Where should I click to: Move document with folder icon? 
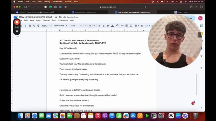[60, 17]
